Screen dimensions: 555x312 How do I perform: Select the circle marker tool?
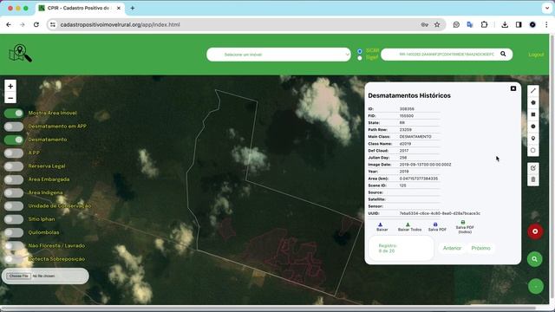(533, 150)
